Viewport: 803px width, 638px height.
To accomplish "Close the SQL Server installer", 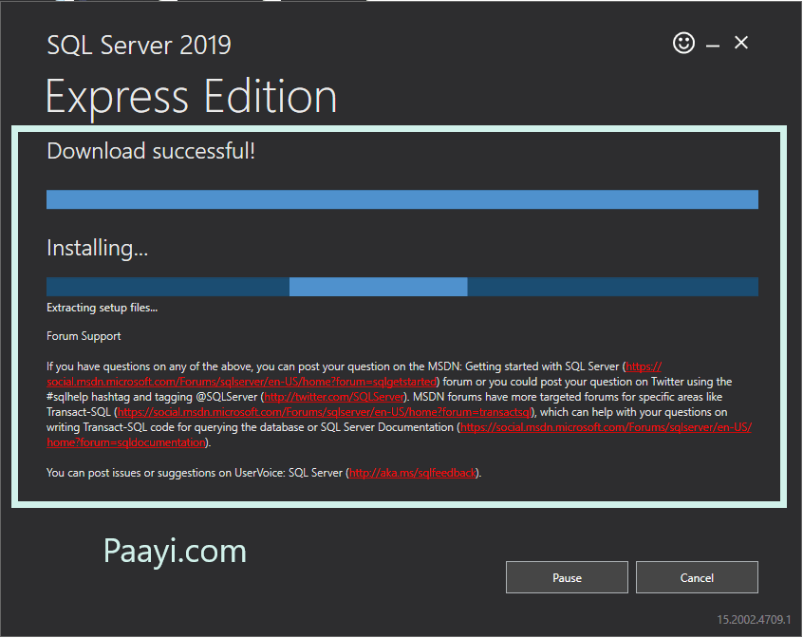I will 741,43.
